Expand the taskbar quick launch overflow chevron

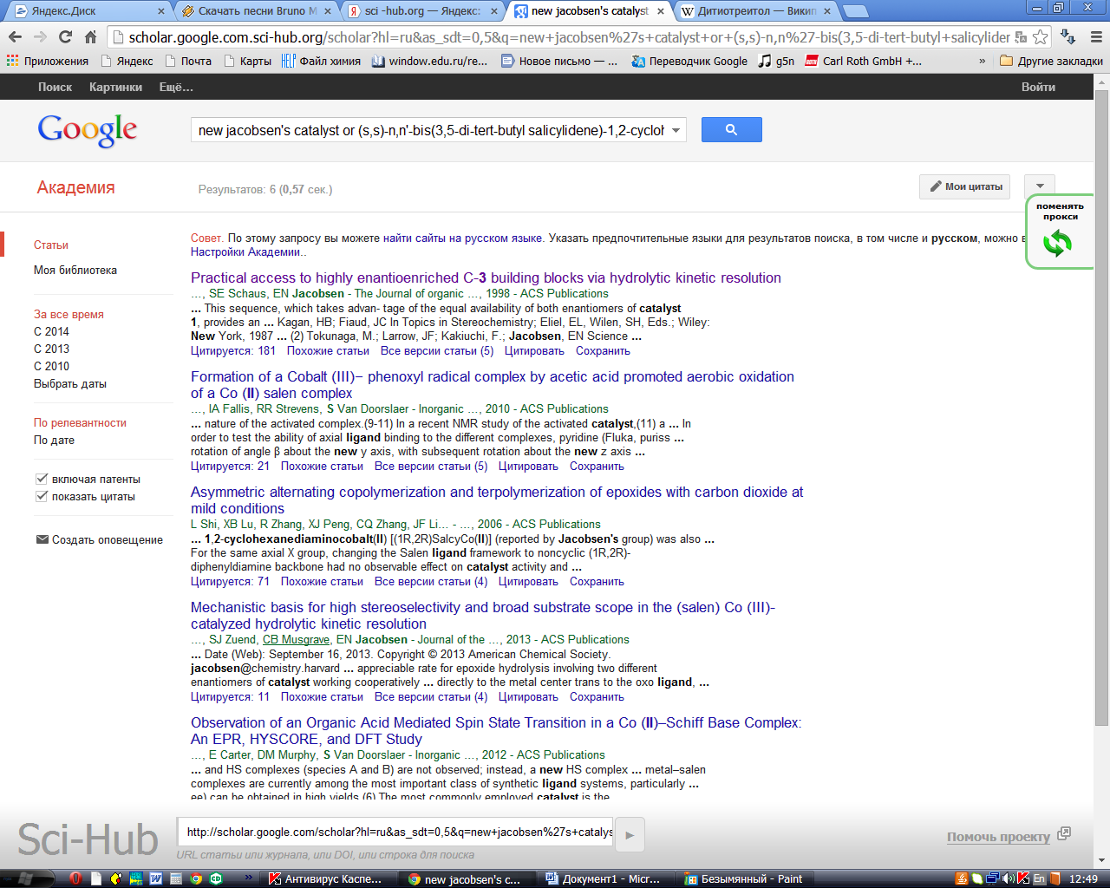pos(250,878)
